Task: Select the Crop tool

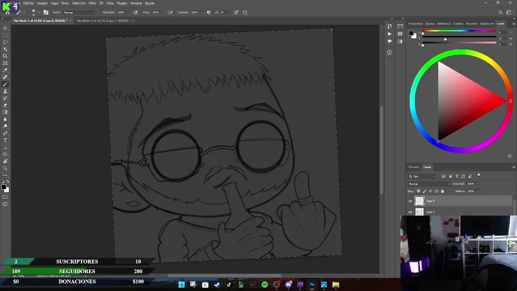Action: click(x=5, y=56)
